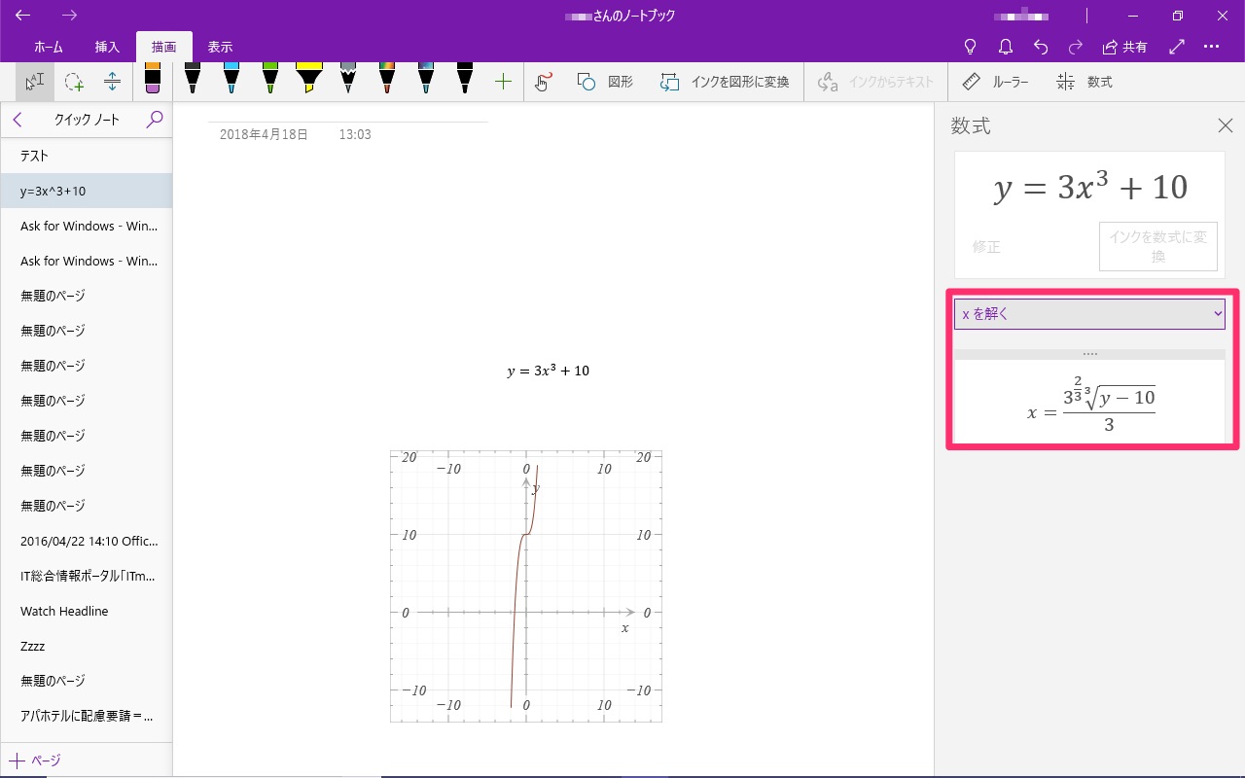Add a new pen with plus
1245x778 pixels.
[503, 82]
